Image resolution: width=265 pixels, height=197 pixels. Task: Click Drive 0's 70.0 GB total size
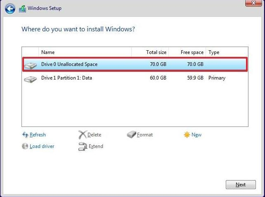click(x=158, y=64)
